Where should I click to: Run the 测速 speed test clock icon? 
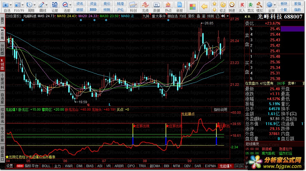[x=232, y=5]
